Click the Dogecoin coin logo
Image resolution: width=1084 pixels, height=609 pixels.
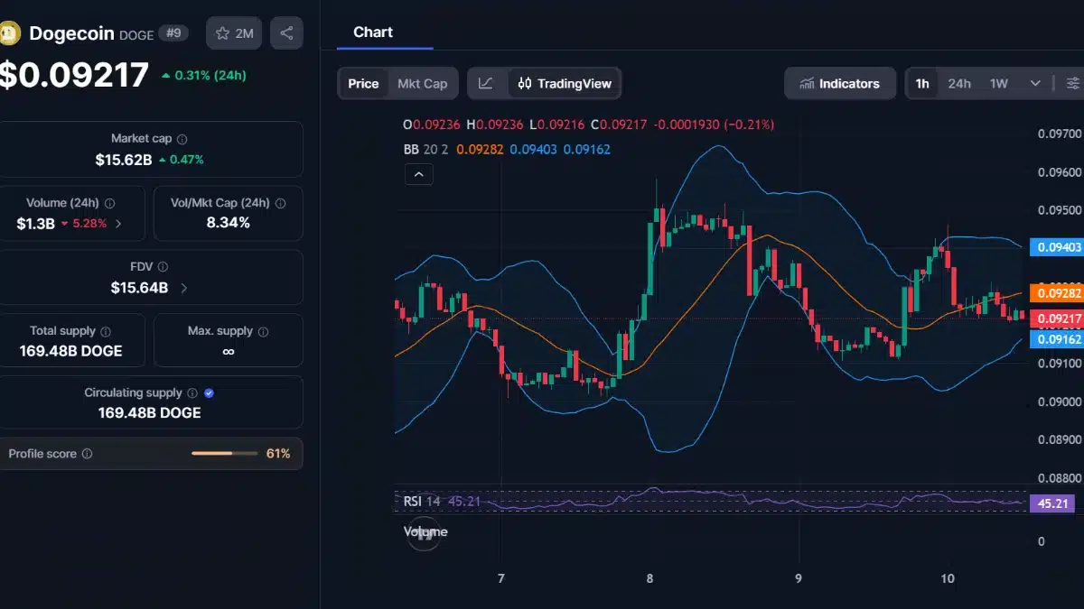(11, 32)
